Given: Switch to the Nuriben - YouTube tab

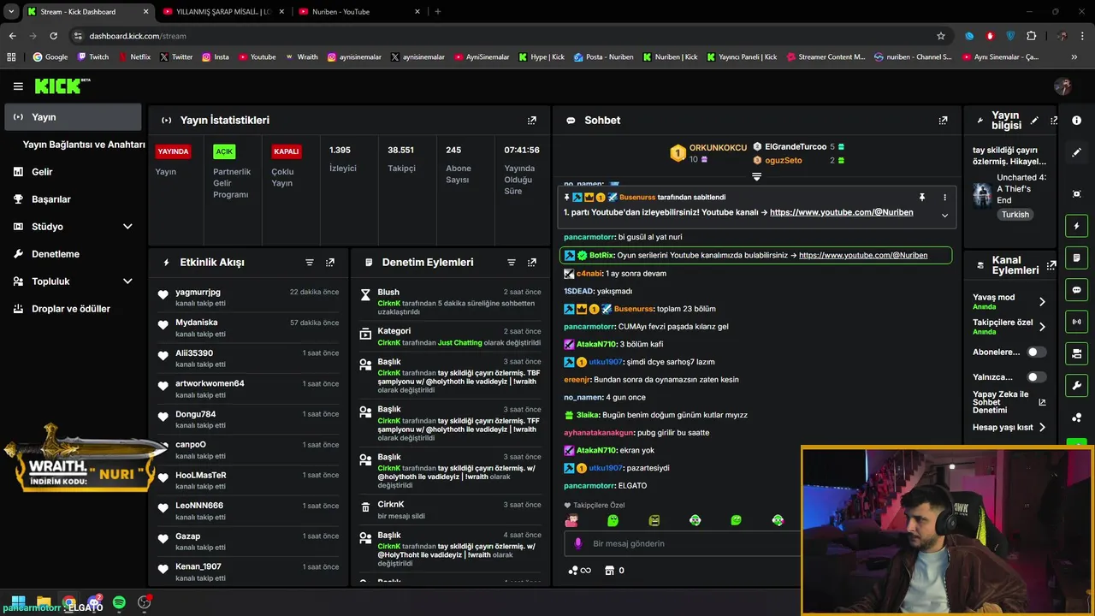Looking at the screenshot, I should (x=359, y=12).
